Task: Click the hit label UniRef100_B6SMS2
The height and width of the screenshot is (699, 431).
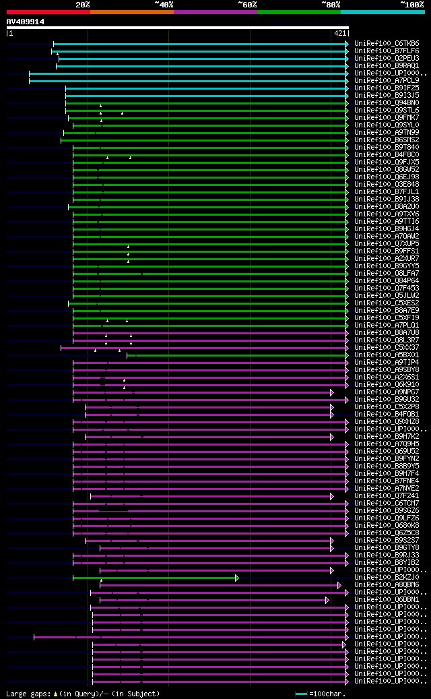Action: [x=387, y=140]
